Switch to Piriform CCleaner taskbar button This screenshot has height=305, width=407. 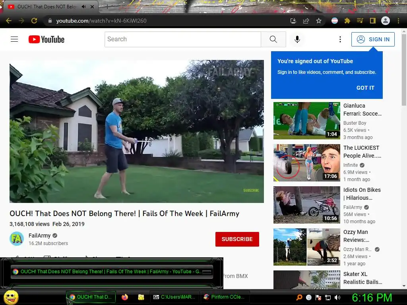225,297
